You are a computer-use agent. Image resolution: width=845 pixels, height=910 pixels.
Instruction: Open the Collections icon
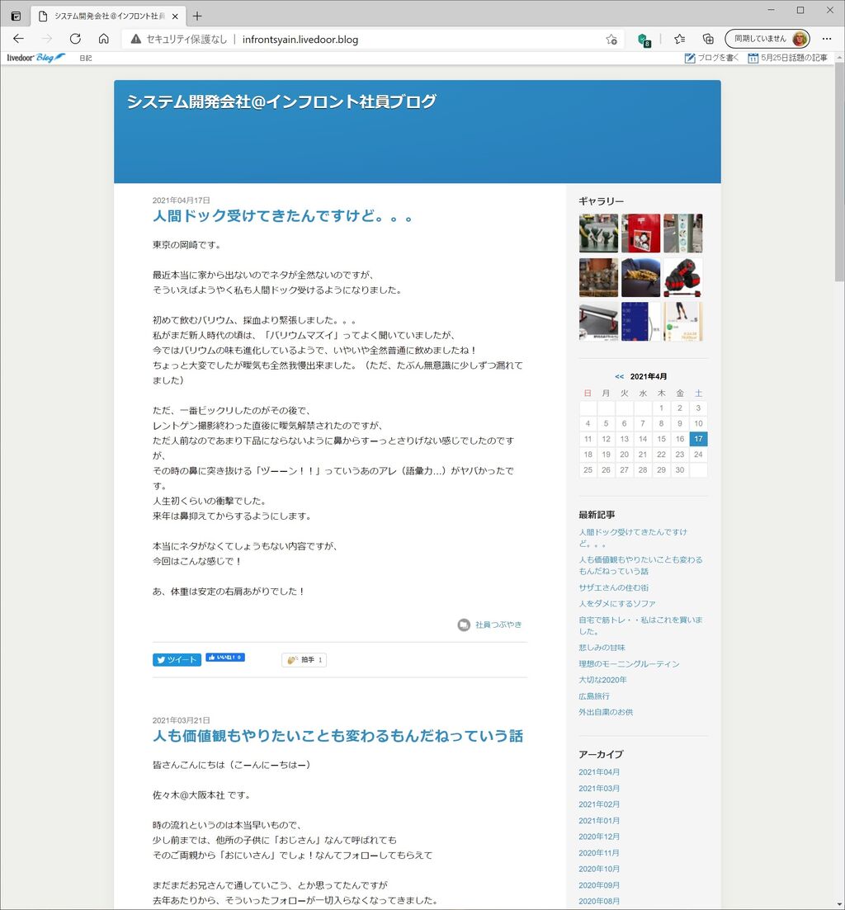(708, 39)
